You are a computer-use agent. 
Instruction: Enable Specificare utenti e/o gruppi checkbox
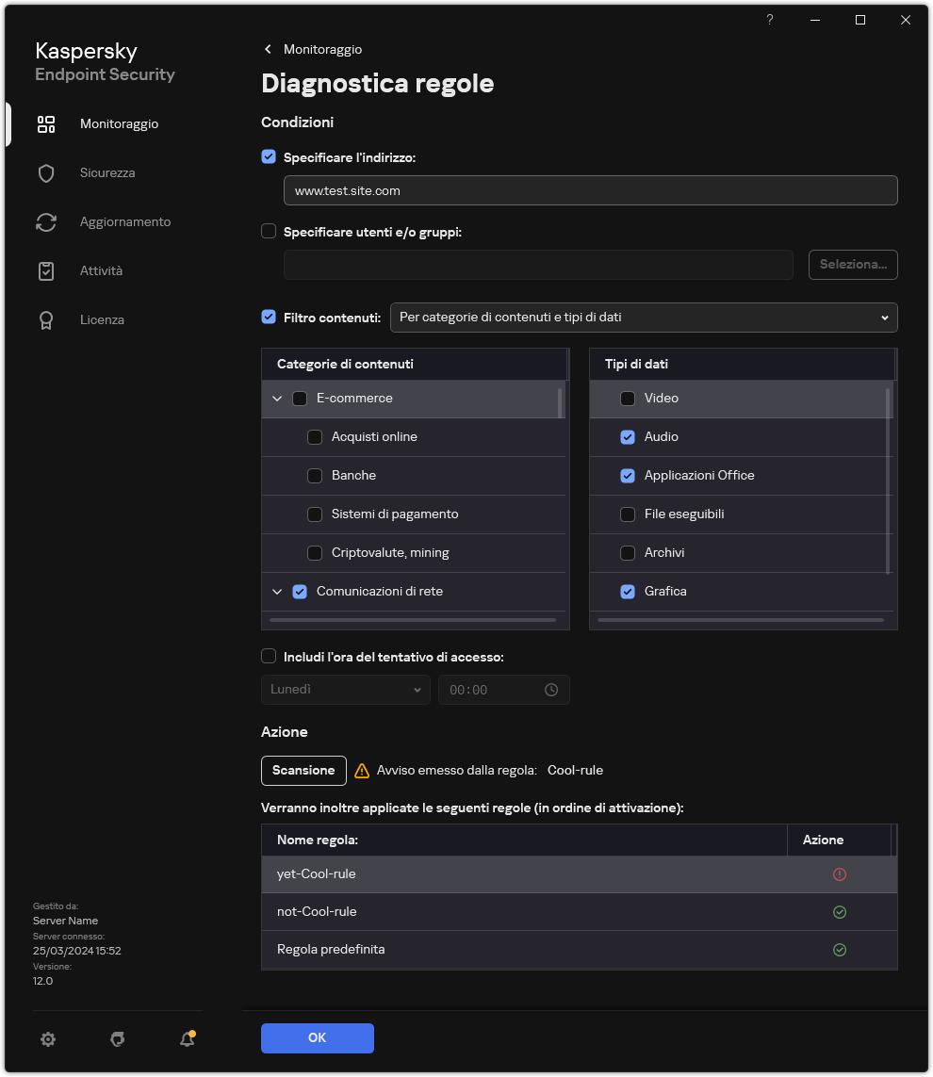[x=269, y=231]
